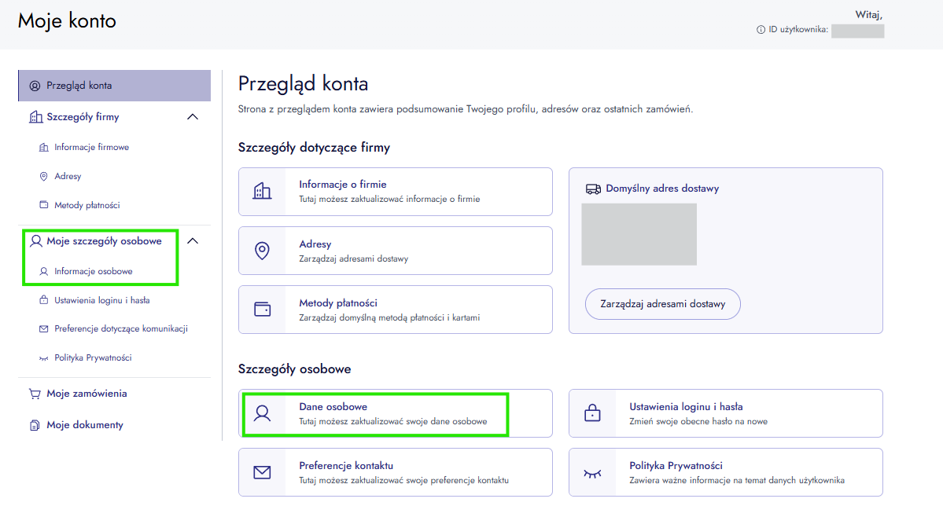Click the padlock icon on Ustawienia loginu card

point(592,412)
